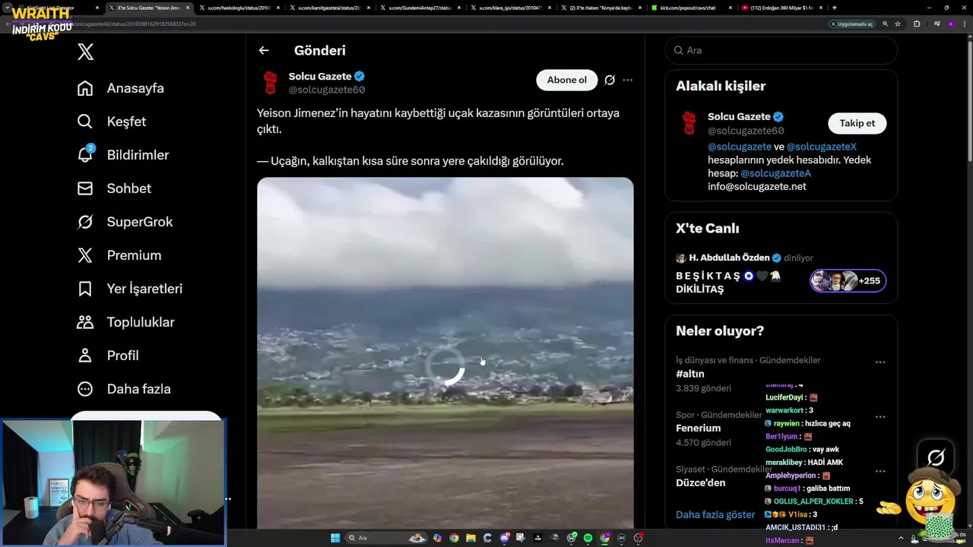Click the Grok icon beside Abone ol
Image resolution: width=973 pixels, height=547 pixels.
610,80
